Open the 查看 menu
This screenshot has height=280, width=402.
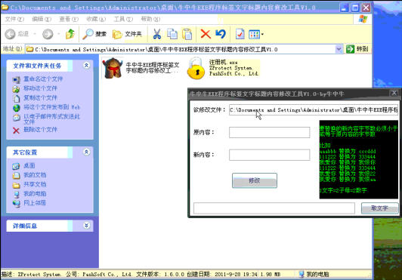click(69, 19)
